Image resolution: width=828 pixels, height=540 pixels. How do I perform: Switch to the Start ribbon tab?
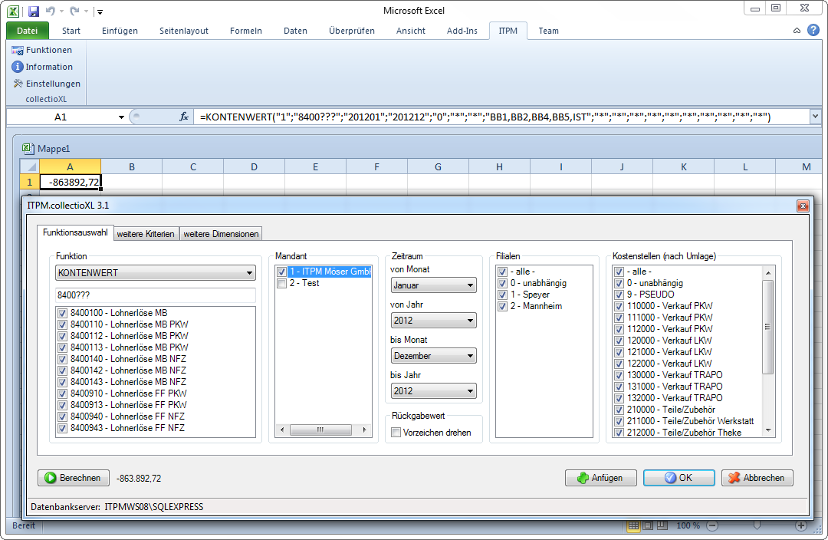pos(71,31)
